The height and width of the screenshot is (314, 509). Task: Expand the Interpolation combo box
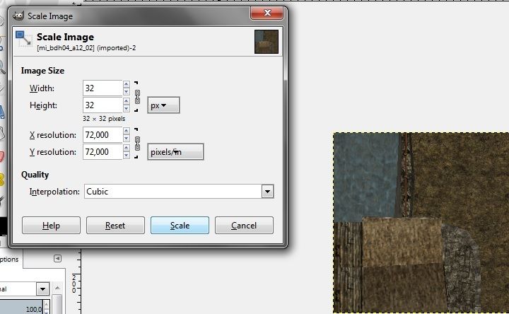pyautogui.click(x=267, y=192)
